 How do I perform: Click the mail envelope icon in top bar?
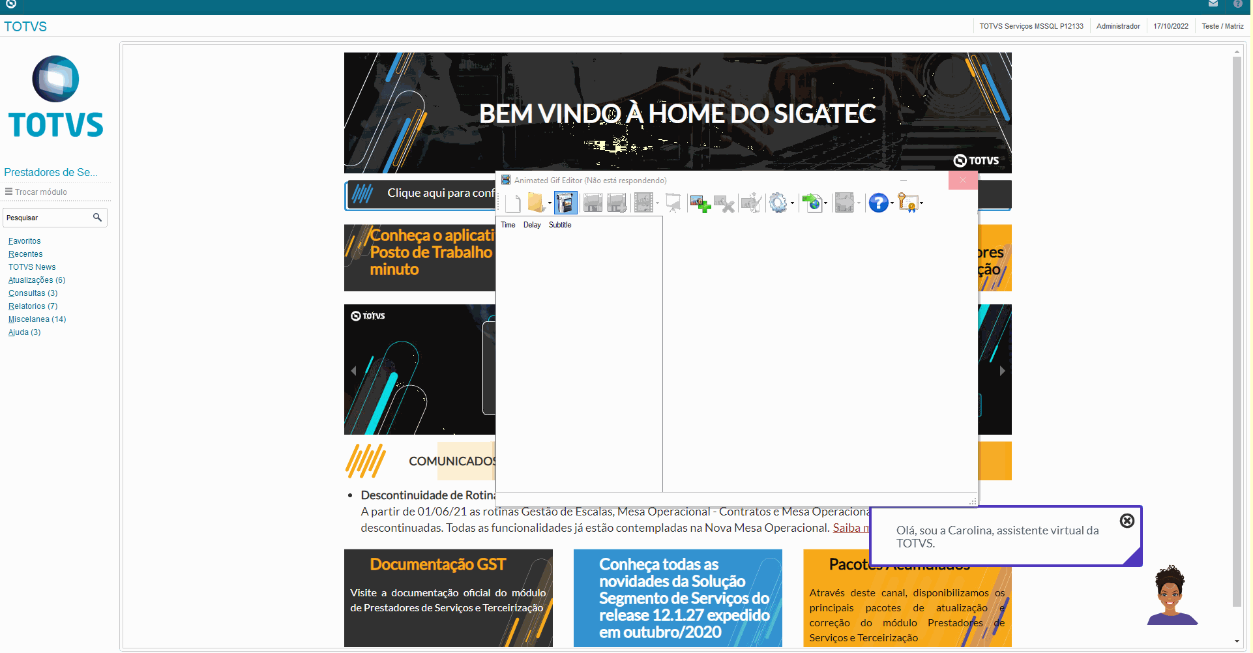click(x=1213, y=4)
